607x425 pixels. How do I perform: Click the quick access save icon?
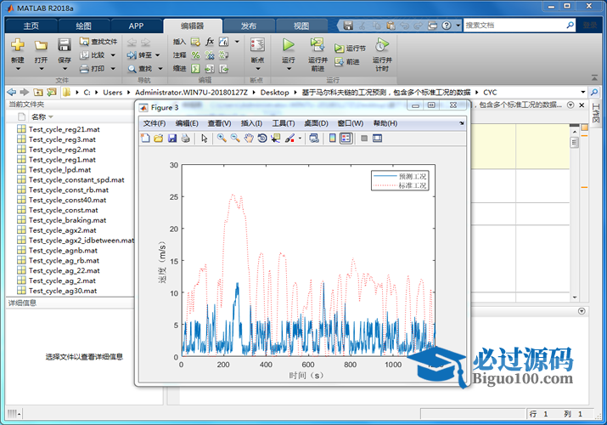(x=348, y=25)
